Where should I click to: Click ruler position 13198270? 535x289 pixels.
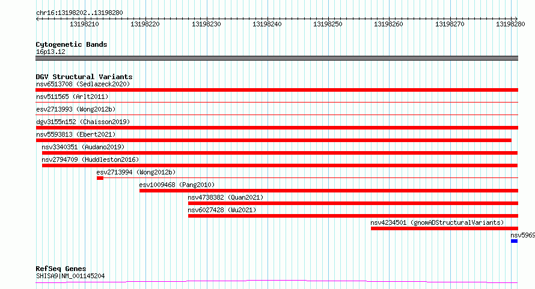tap(450, 24)
